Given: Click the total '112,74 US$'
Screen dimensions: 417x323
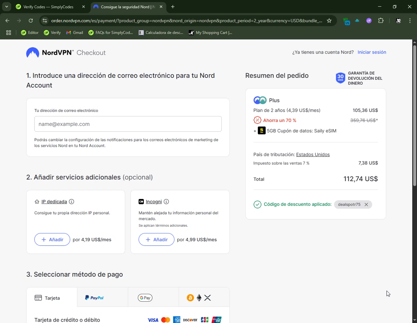Looking at the screenshot, I should point(361,179).
